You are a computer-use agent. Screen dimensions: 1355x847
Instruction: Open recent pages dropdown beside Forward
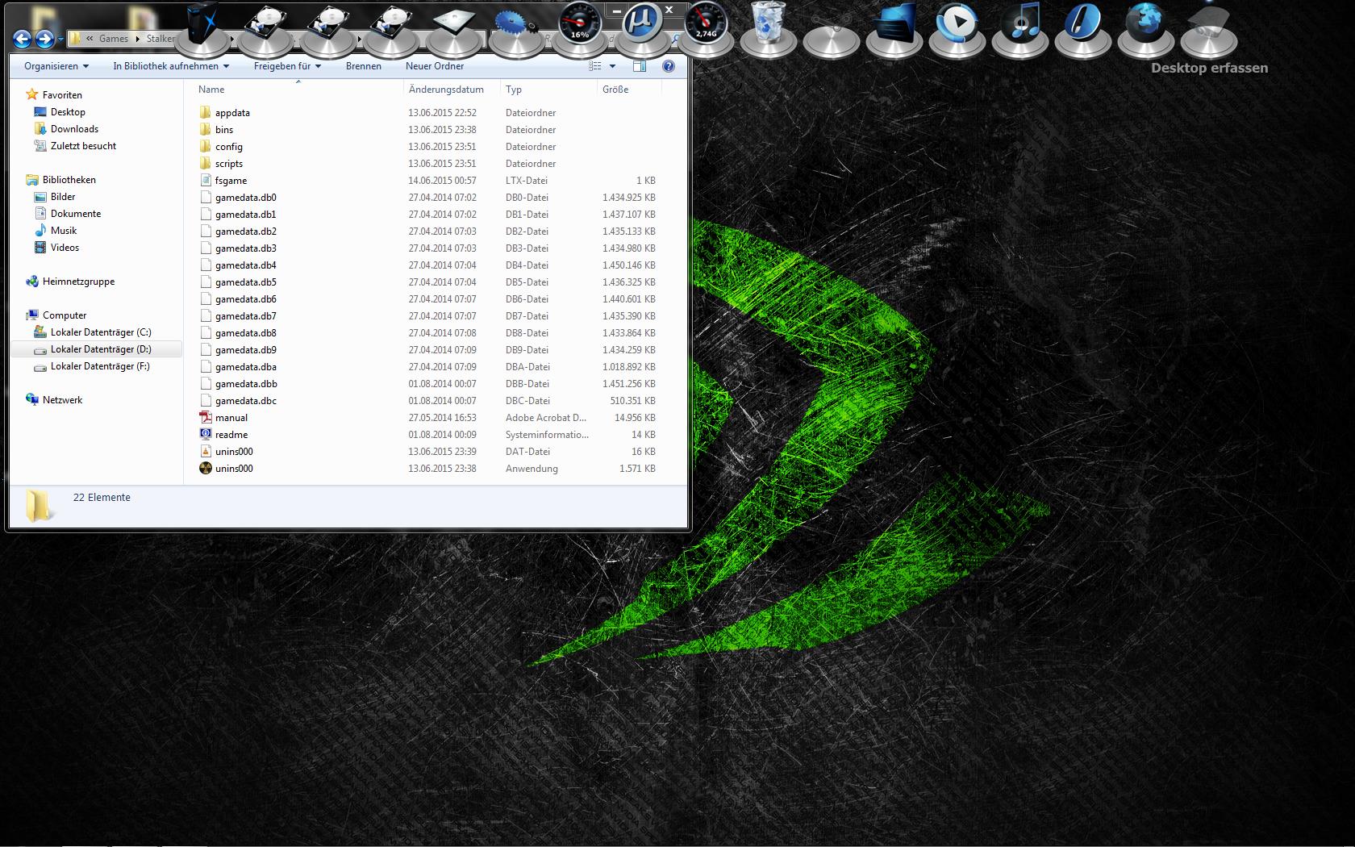(x=60, y=40)
